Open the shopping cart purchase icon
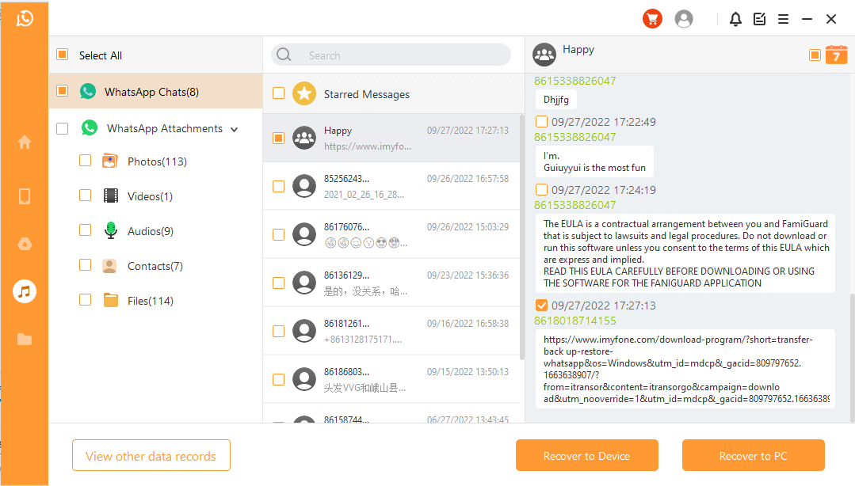The width and height of the screenshot is (855, 486). 651,19
